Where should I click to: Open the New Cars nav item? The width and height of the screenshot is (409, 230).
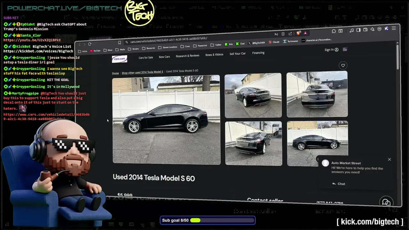164,57
